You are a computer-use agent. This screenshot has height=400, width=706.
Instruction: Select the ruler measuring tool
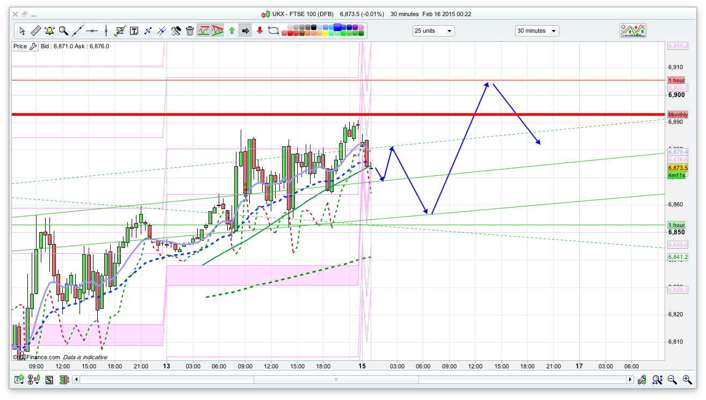coord(36,31)
